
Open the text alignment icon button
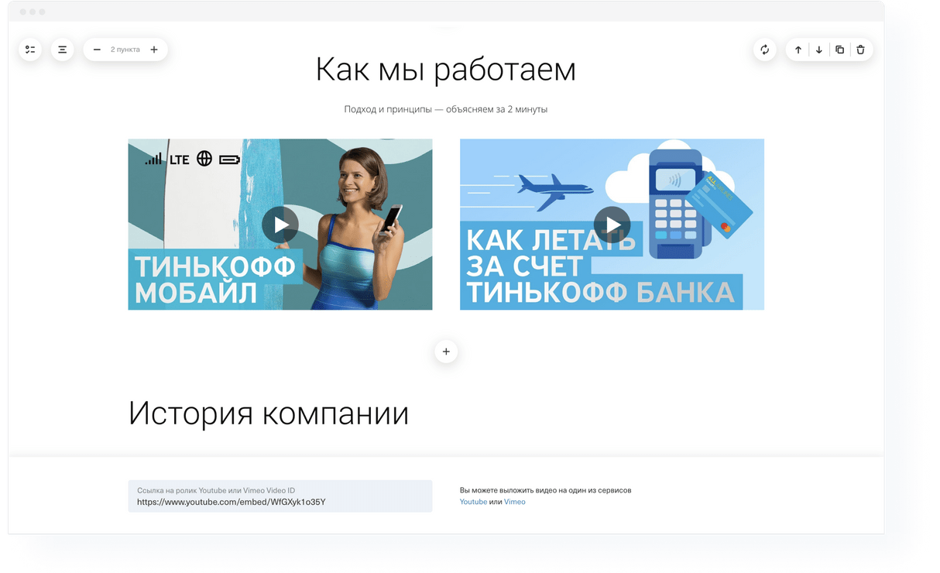pos(63,50)
